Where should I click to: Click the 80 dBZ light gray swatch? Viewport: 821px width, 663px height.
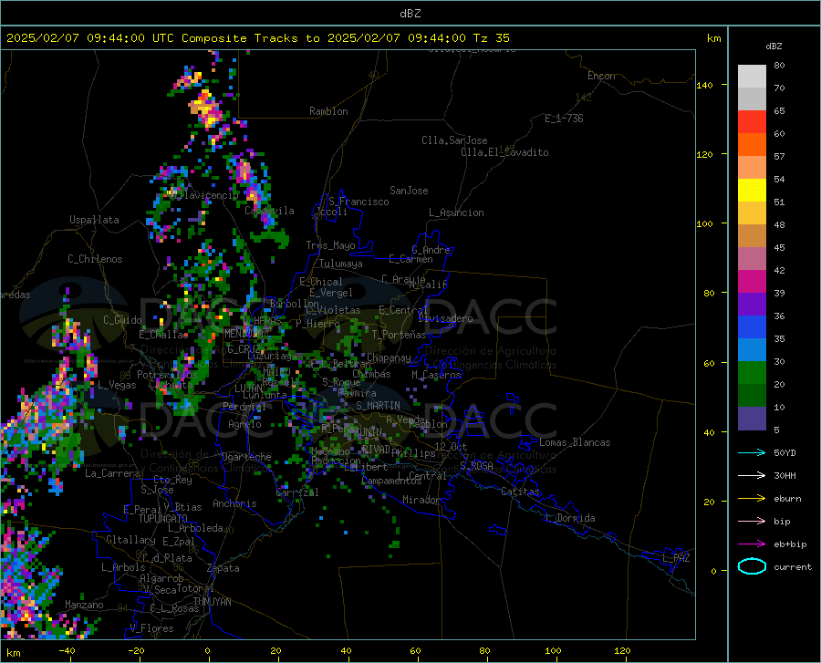(752, 77)
